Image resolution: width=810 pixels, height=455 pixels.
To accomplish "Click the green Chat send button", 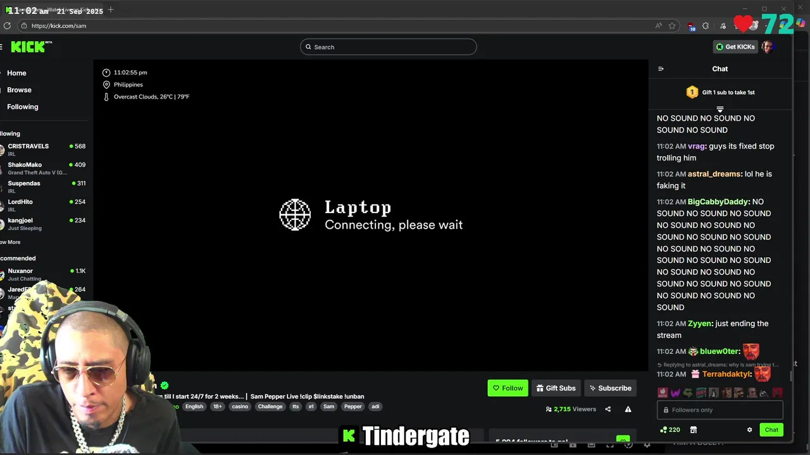I will pyautogui.click(x=771, y=430).
